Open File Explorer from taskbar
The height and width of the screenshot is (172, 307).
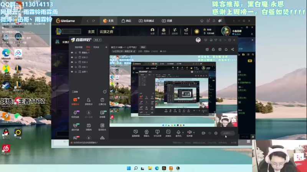coord(150,168)
